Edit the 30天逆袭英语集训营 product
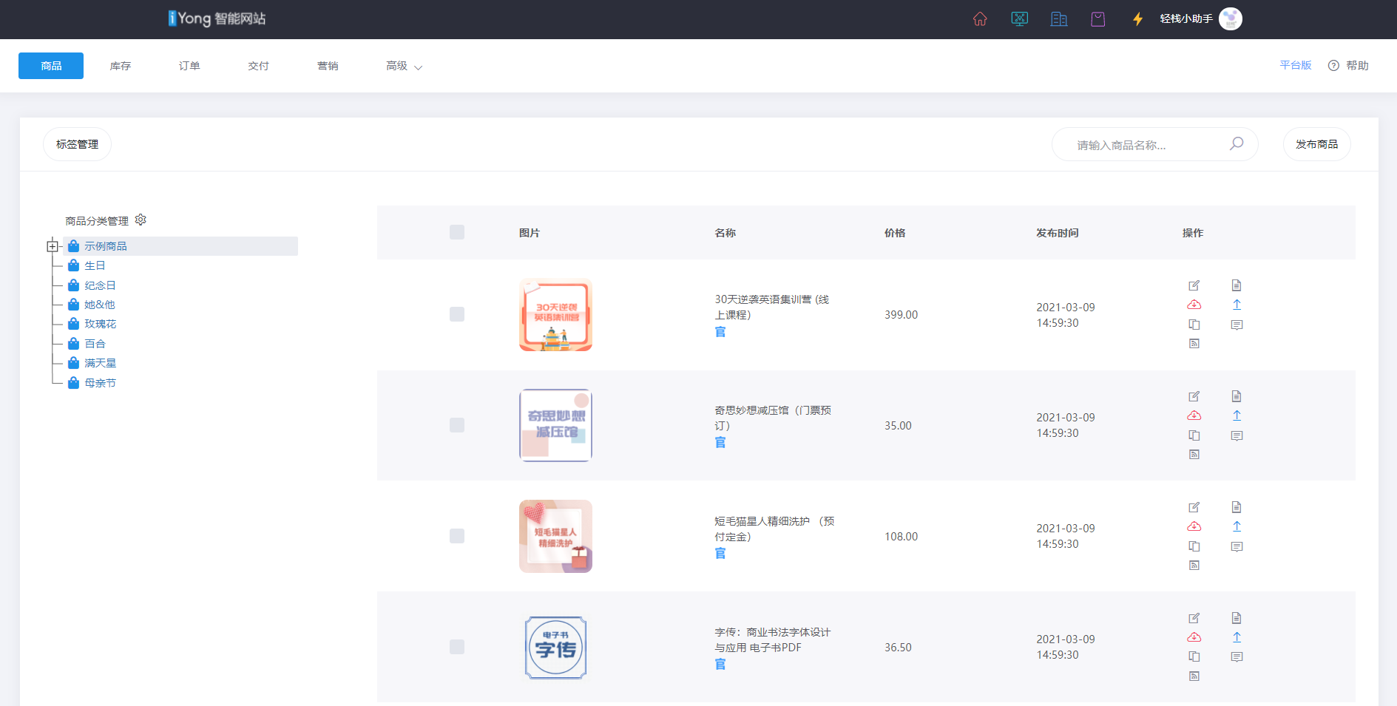1397x706 pixels. pos(1194,285)
